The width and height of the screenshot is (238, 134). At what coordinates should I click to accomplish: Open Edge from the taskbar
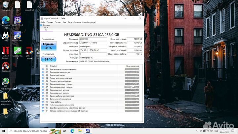pos(72,131)
